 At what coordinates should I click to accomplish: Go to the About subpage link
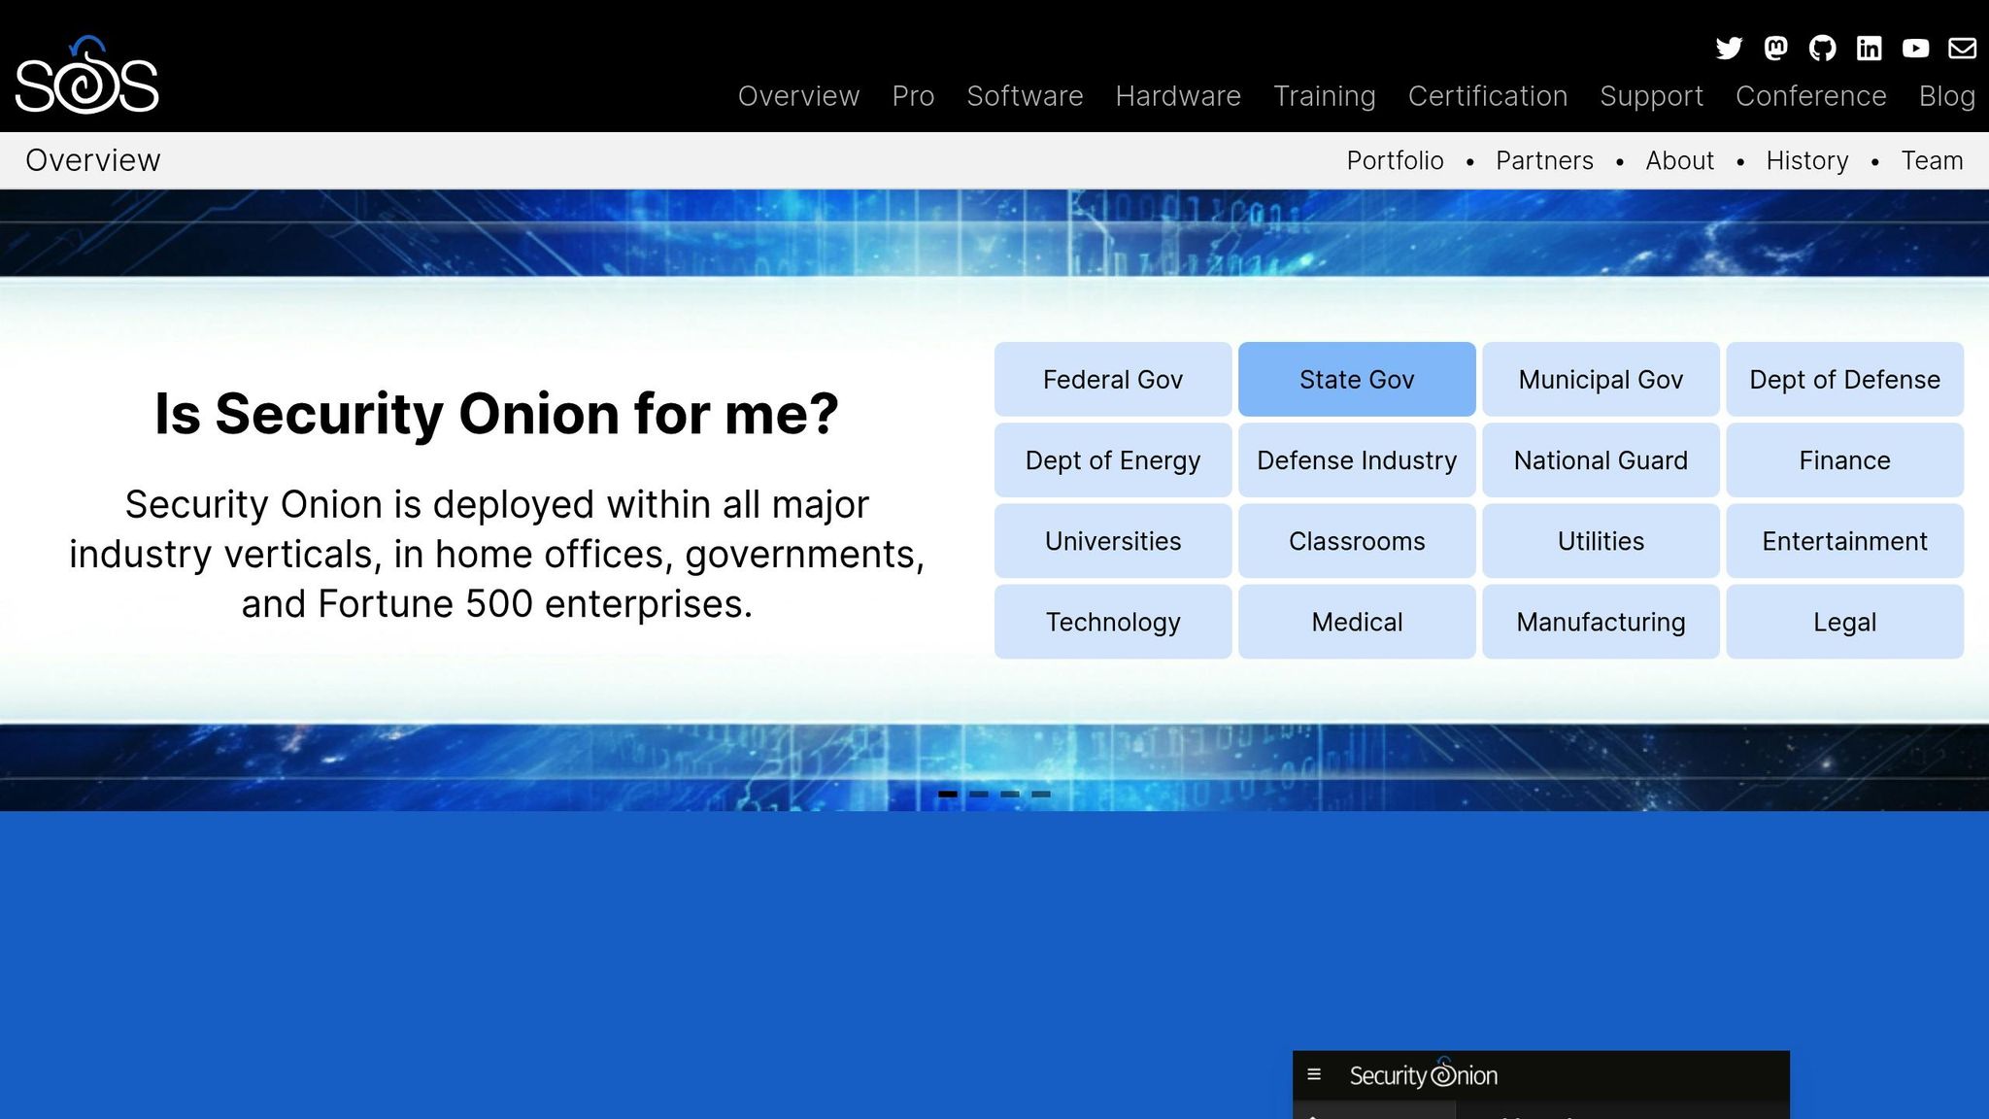pos(1679,160)
